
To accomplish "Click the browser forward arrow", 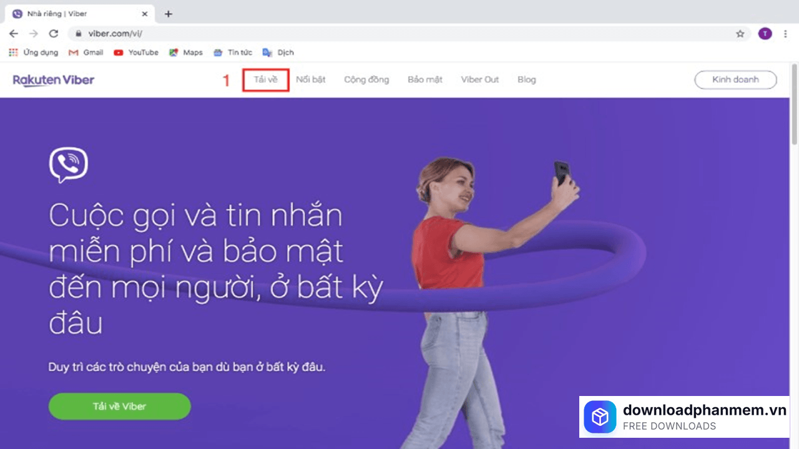I will coord(34,34).
